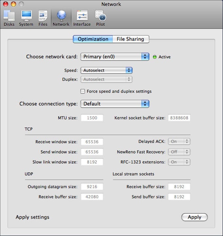
Task: Open the Choose network card dropdown
Action: [115, 57]
